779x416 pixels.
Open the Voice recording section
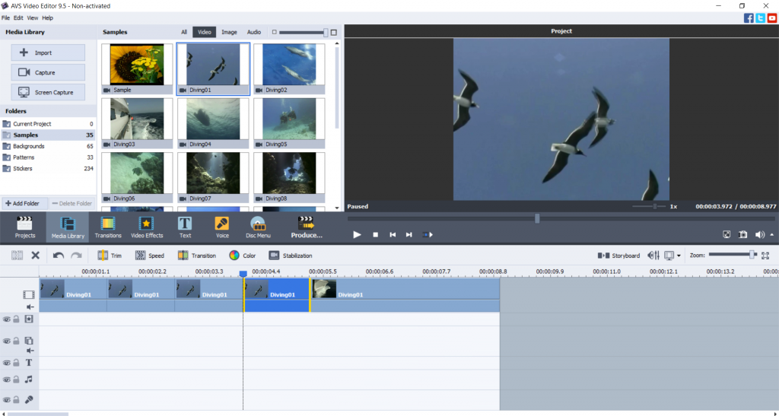(222, 227)
